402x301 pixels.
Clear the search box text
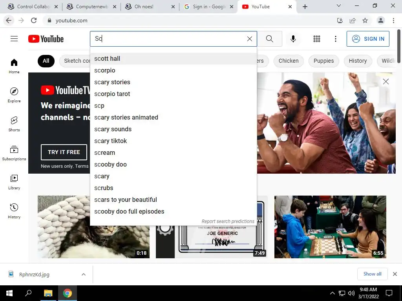(x=249, y=39)
